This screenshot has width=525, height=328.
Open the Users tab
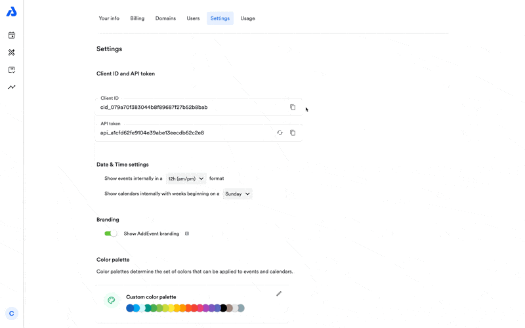click(193, 18)
